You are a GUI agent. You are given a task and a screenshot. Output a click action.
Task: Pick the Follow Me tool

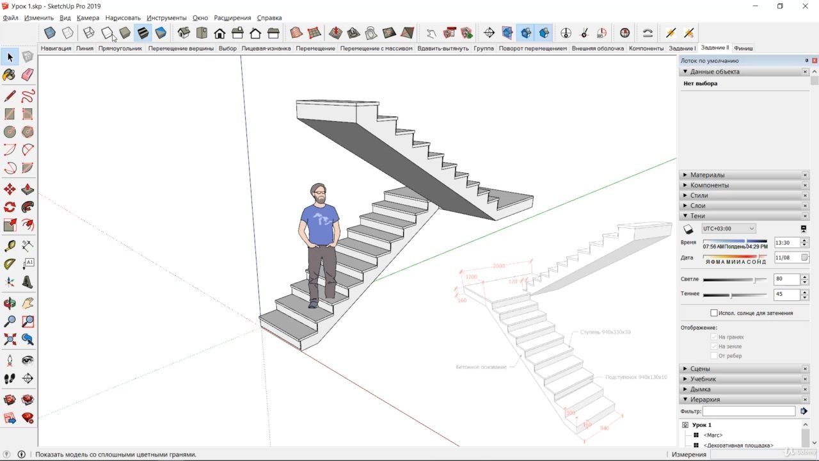click(x=28, y=207)
